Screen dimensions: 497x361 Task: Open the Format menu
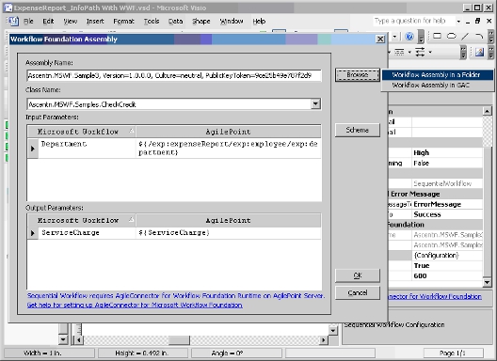(123, 22)
